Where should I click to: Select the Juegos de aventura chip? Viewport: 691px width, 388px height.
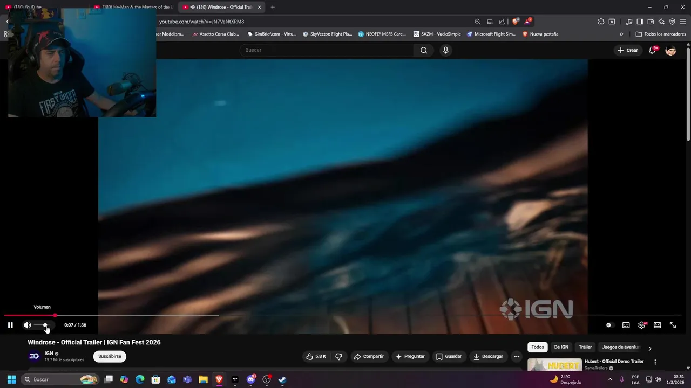click(620, 347)
